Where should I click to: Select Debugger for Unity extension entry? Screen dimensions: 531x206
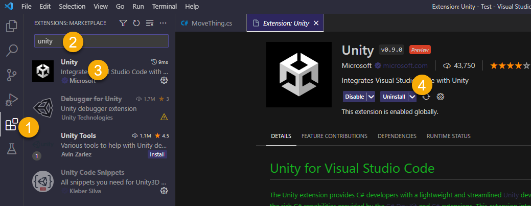pos(101,108)
